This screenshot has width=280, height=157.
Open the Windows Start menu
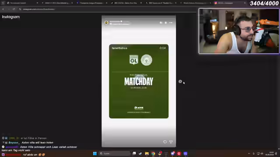(95, 154)
